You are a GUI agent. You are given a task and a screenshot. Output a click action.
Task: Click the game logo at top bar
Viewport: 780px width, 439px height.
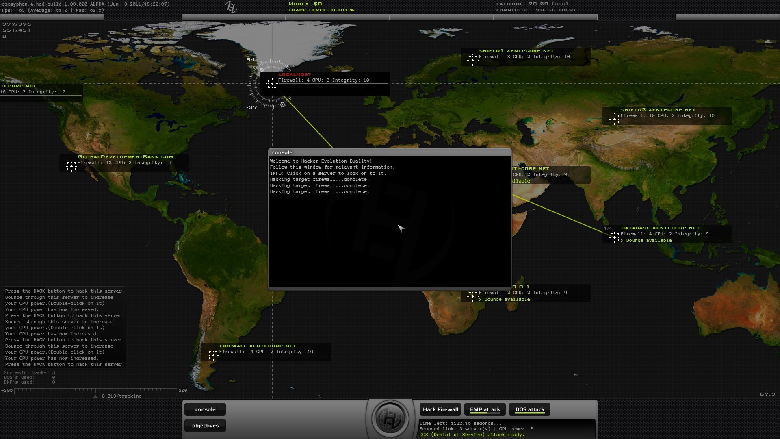231,7
